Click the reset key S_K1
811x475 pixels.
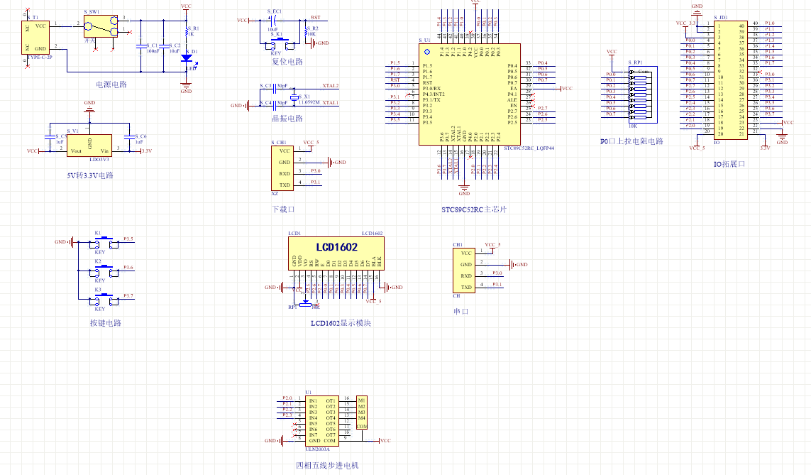click(x=280, y=43)
